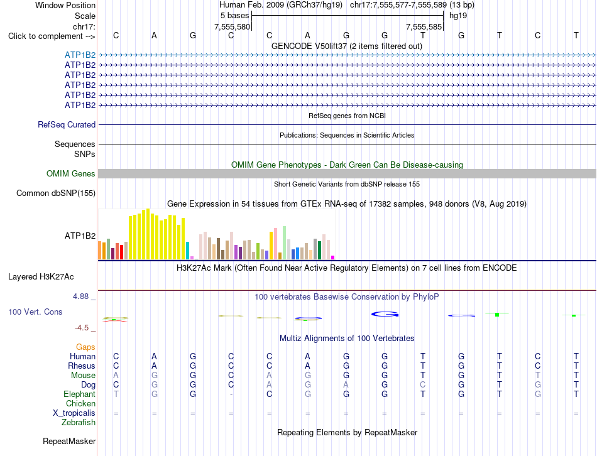This screenshot has width=597, height=456.
Task: Click the SNPs label
Action: pos(85,154)
